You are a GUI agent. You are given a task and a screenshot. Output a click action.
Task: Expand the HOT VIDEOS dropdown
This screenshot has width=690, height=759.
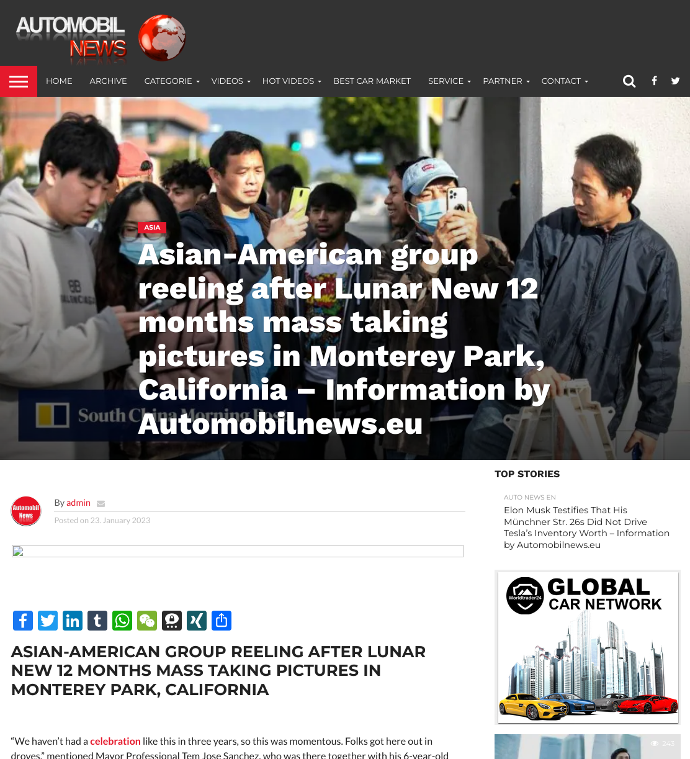click(292, 81)
